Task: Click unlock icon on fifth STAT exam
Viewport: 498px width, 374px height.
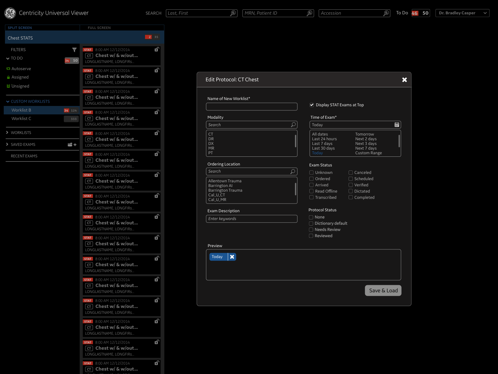Action: [x=157, y=133]
